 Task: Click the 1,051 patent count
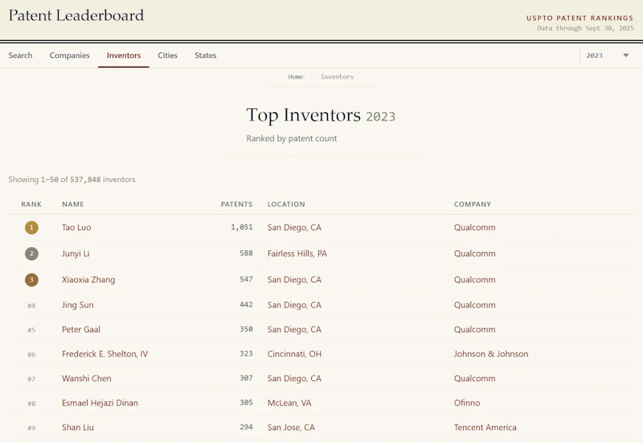(242, 227)
